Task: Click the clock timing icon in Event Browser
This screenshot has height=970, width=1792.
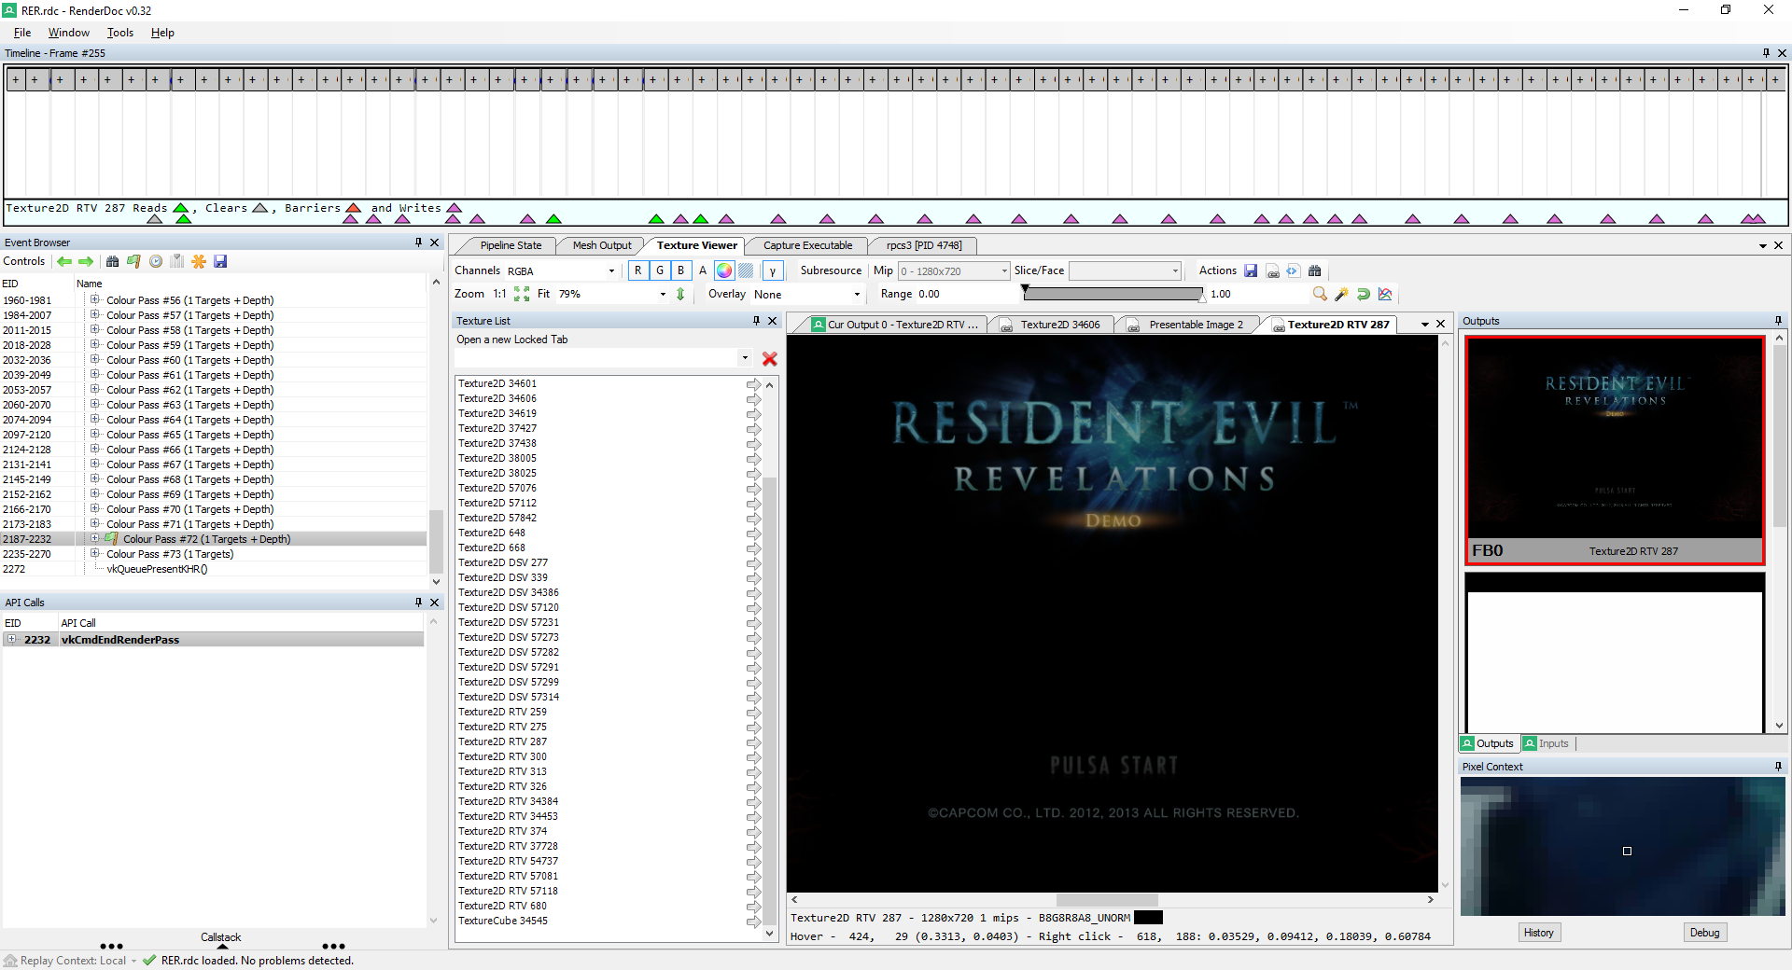Action: tap(156, 262)
